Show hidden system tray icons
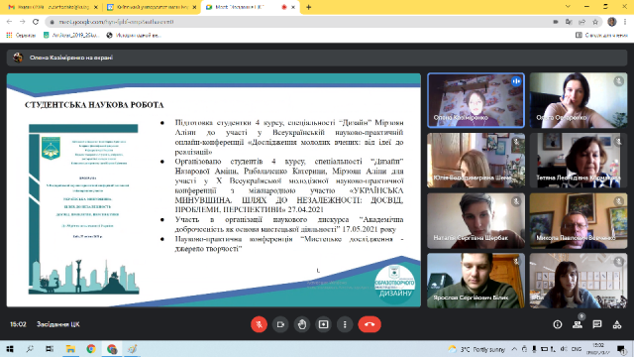The image size is (634, 357). pos(514,349)
